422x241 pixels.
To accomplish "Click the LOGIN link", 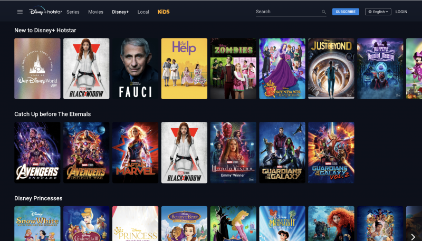I will pyautogui.click(x=401, y=12).
